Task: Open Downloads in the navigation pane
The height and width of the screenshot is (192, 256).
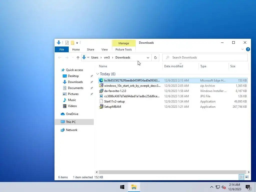Action: tap(75, 82)
